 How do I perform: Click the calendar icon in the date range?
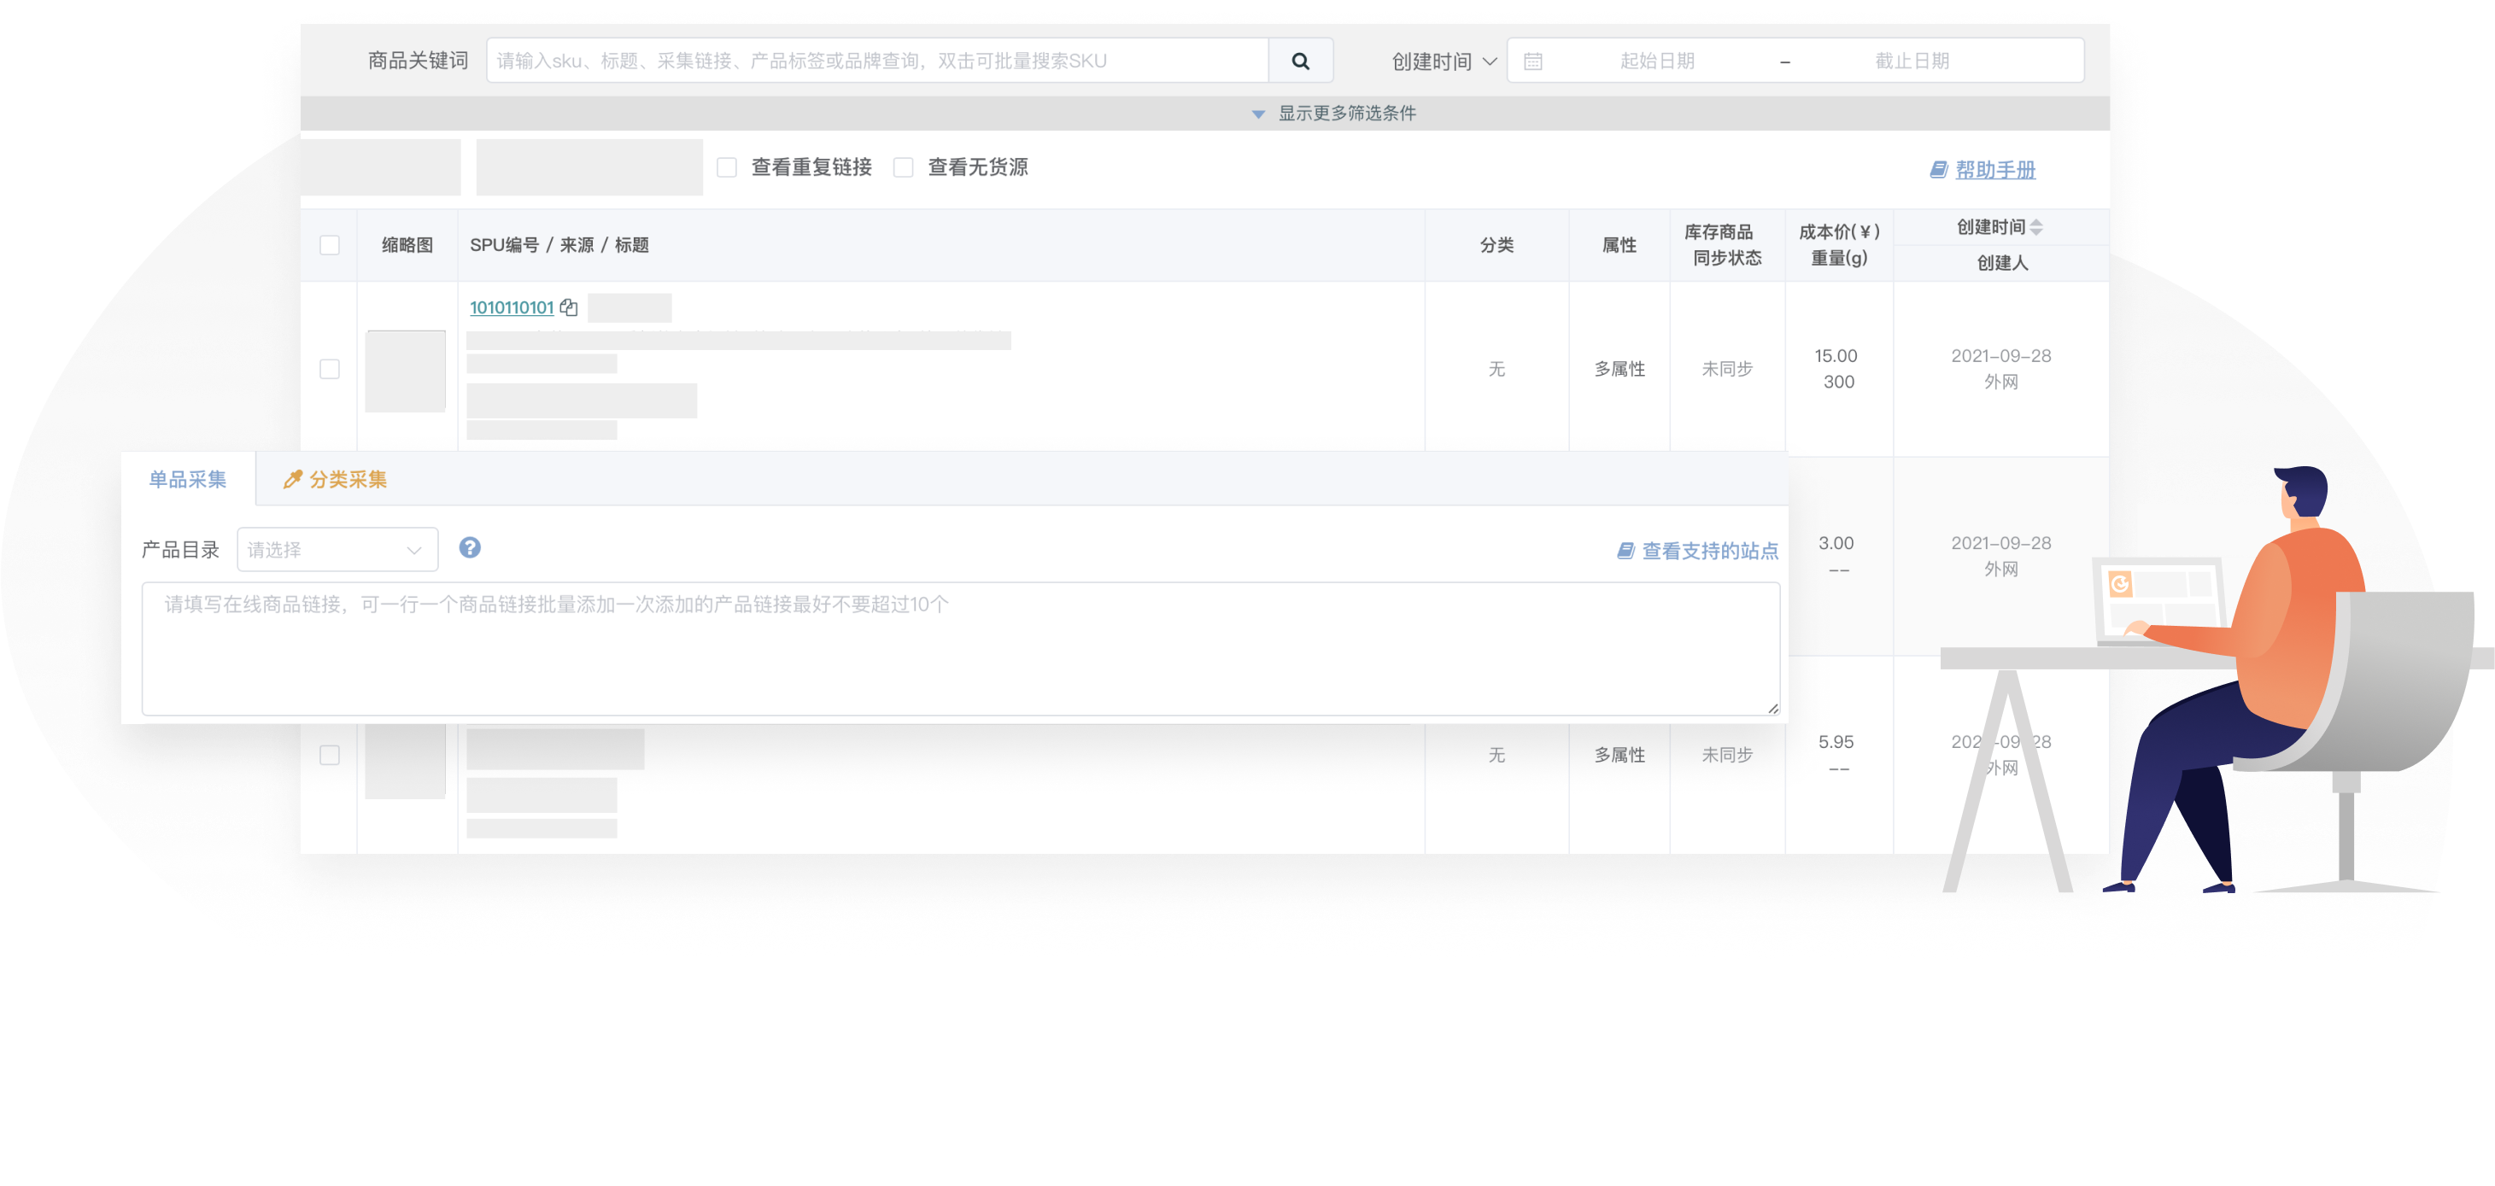coord(1532,61)
